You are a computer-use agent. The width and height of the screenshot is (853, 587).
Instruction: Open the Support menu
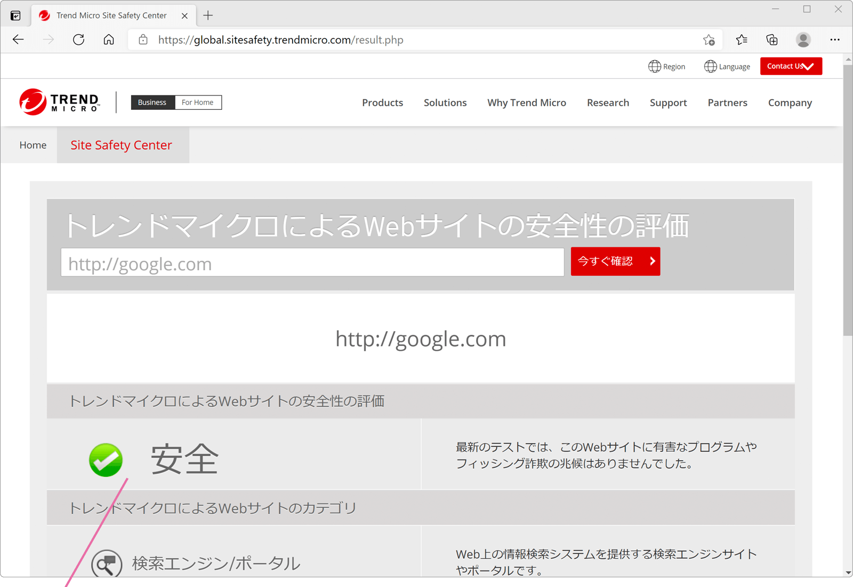pyautogui.click(x=669, y=103)
